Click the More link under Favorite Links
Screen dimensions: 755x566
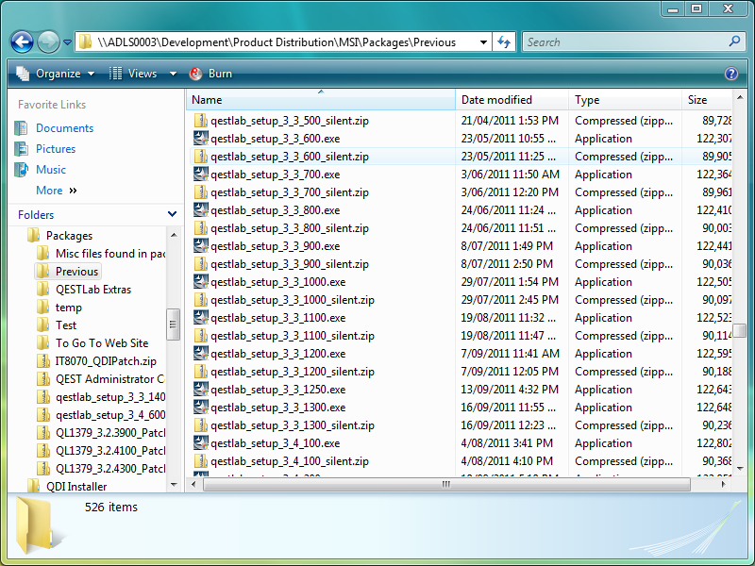pos(48,190)
